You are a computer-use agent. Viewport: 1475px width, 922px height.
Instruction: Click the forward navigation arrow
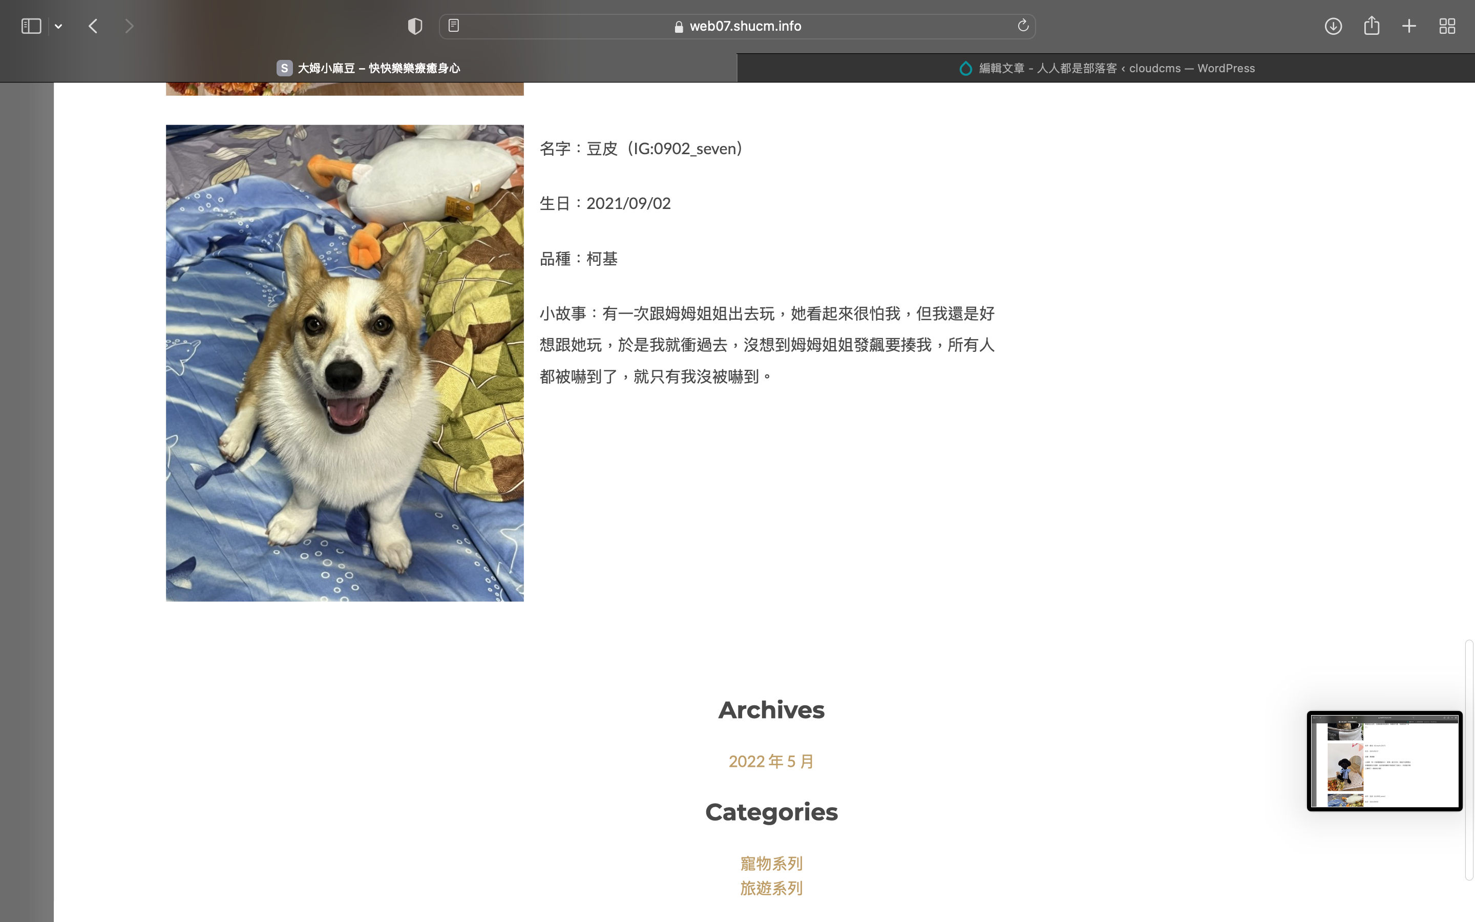click(129, 26)
